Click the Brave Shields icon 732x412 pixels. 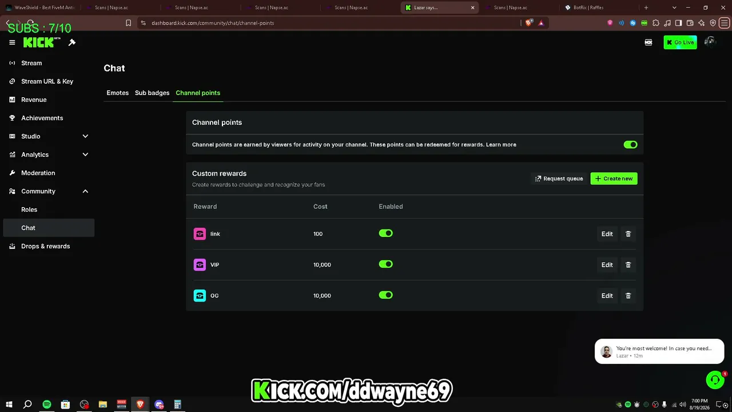[x=528, y=23]
